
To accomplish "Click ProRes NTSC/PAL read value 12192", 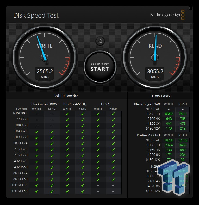I will click(x=183, y=140).
